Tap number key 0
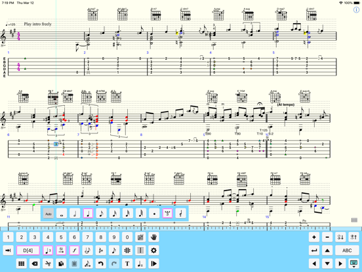This screenshot has width=362, height=272. point(127,237)
